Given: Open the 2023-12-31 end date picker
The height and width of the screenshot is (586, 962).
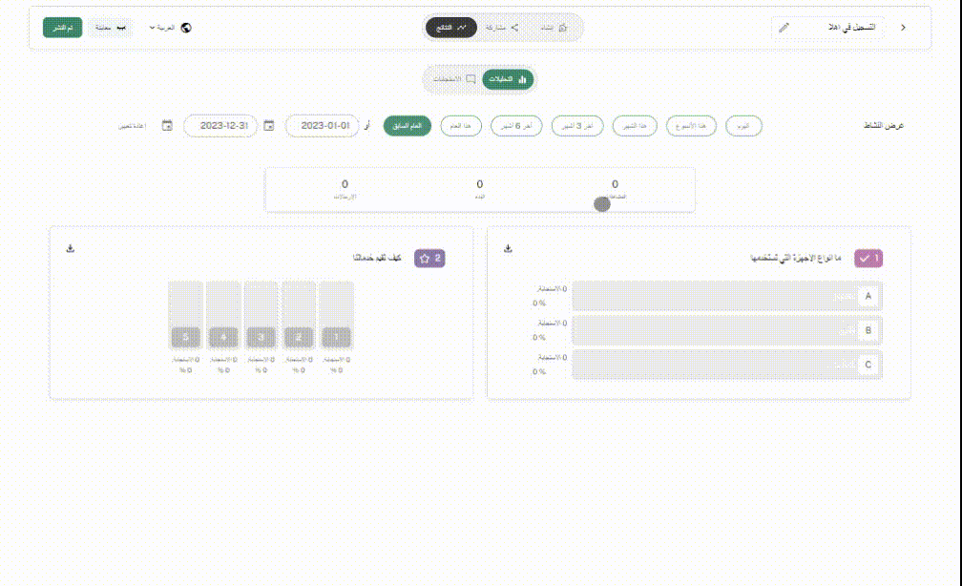Looking at the screenshot, I should [x=220, y=125].
